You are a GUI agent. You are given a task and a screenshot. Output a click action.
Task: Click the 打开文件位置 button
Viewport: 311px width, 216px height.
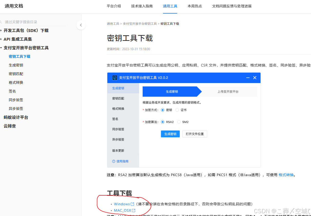(195, 134)
